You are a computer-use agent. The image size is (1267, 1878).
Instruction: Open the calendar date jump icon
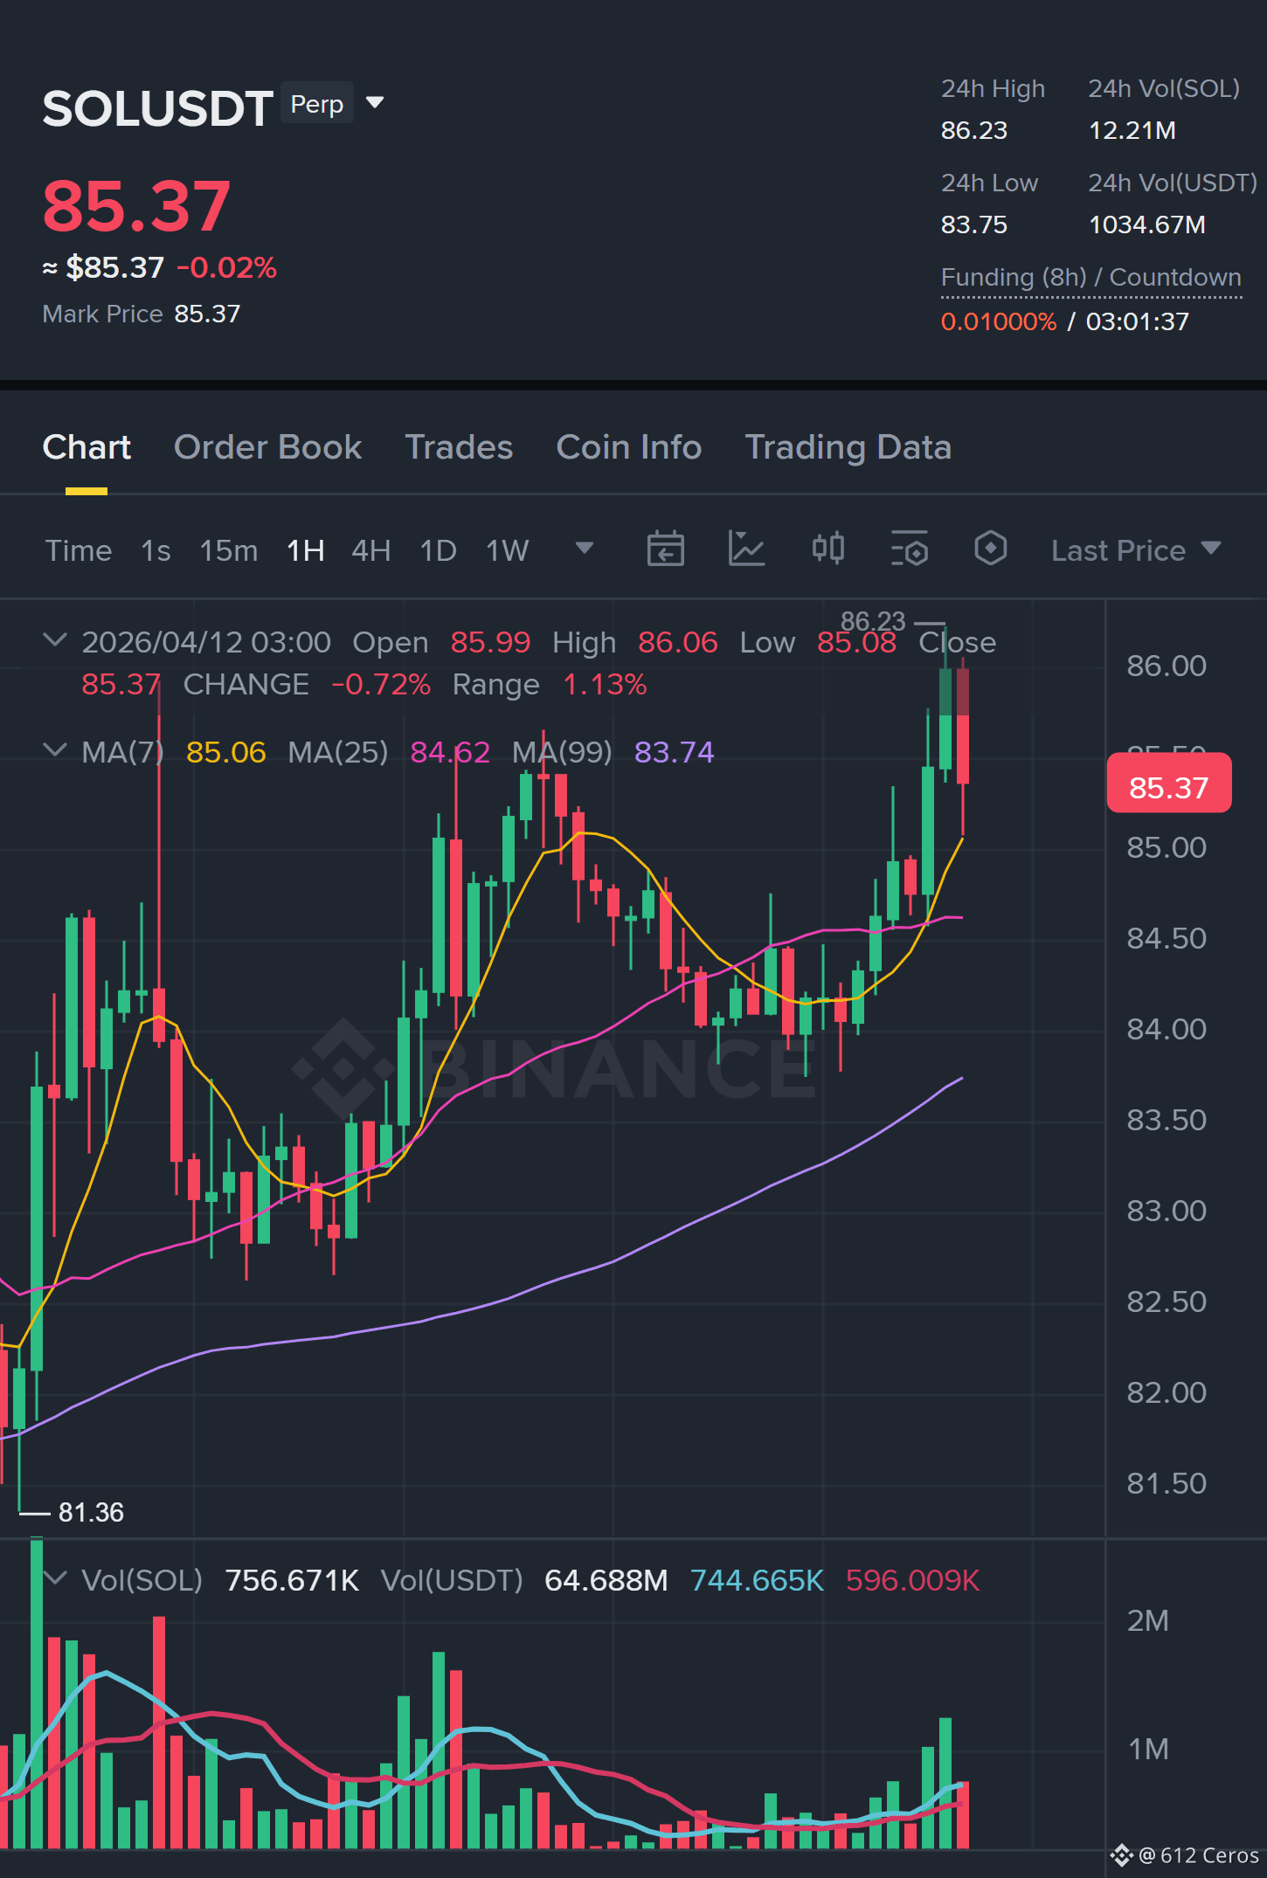pyautogui.click(x=665, y=549)
